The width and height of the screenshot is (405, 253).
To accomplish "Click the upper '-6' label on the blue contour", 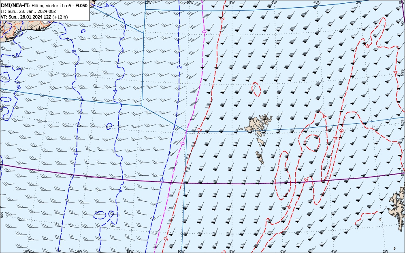I will 74,51.
